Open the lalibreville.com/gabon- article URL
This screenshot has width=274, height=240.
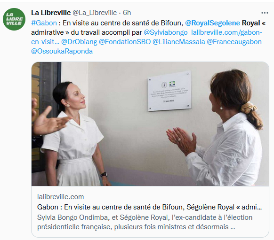226,32
